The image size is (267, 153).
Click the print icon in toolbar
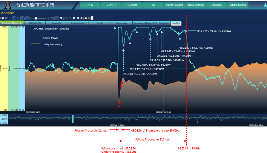point(82,18)
